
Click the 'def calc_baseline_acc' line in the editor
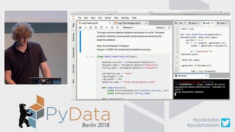(201, 34)
